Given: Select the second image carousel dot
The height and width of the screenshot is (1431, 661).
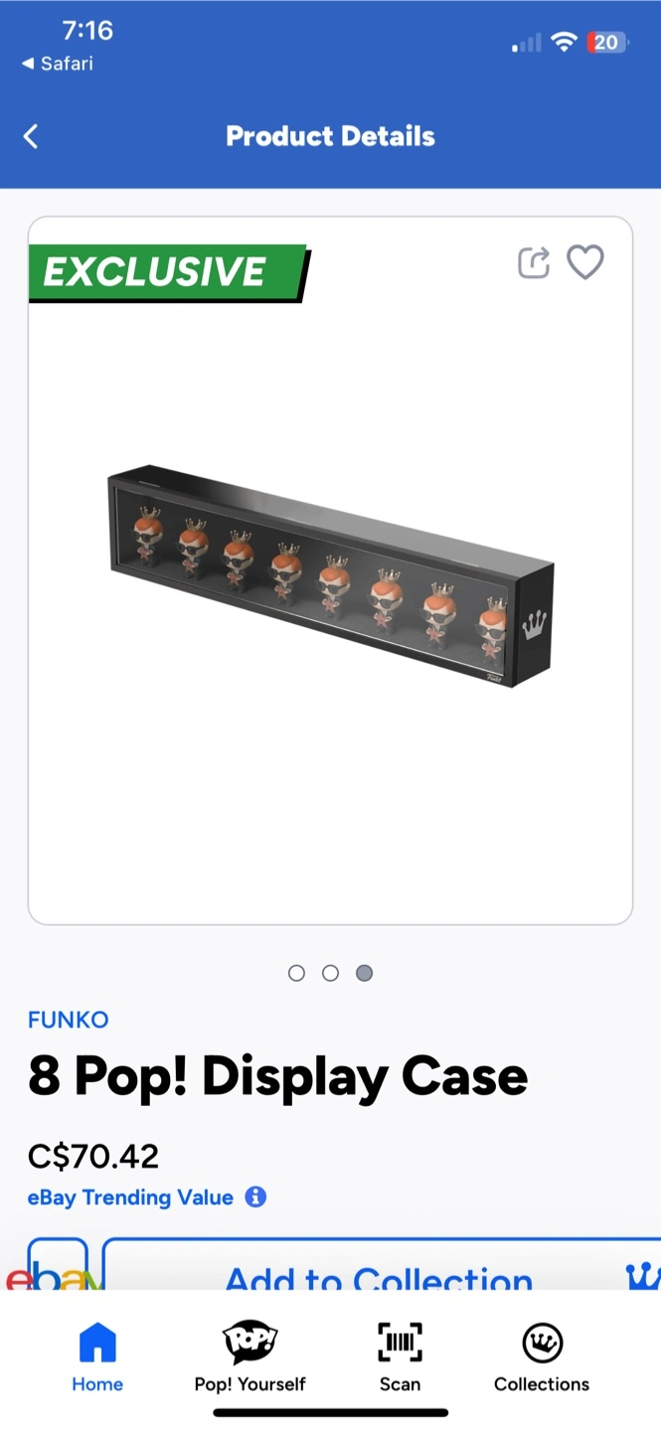Looking at the screenshot, I should 330,973.
